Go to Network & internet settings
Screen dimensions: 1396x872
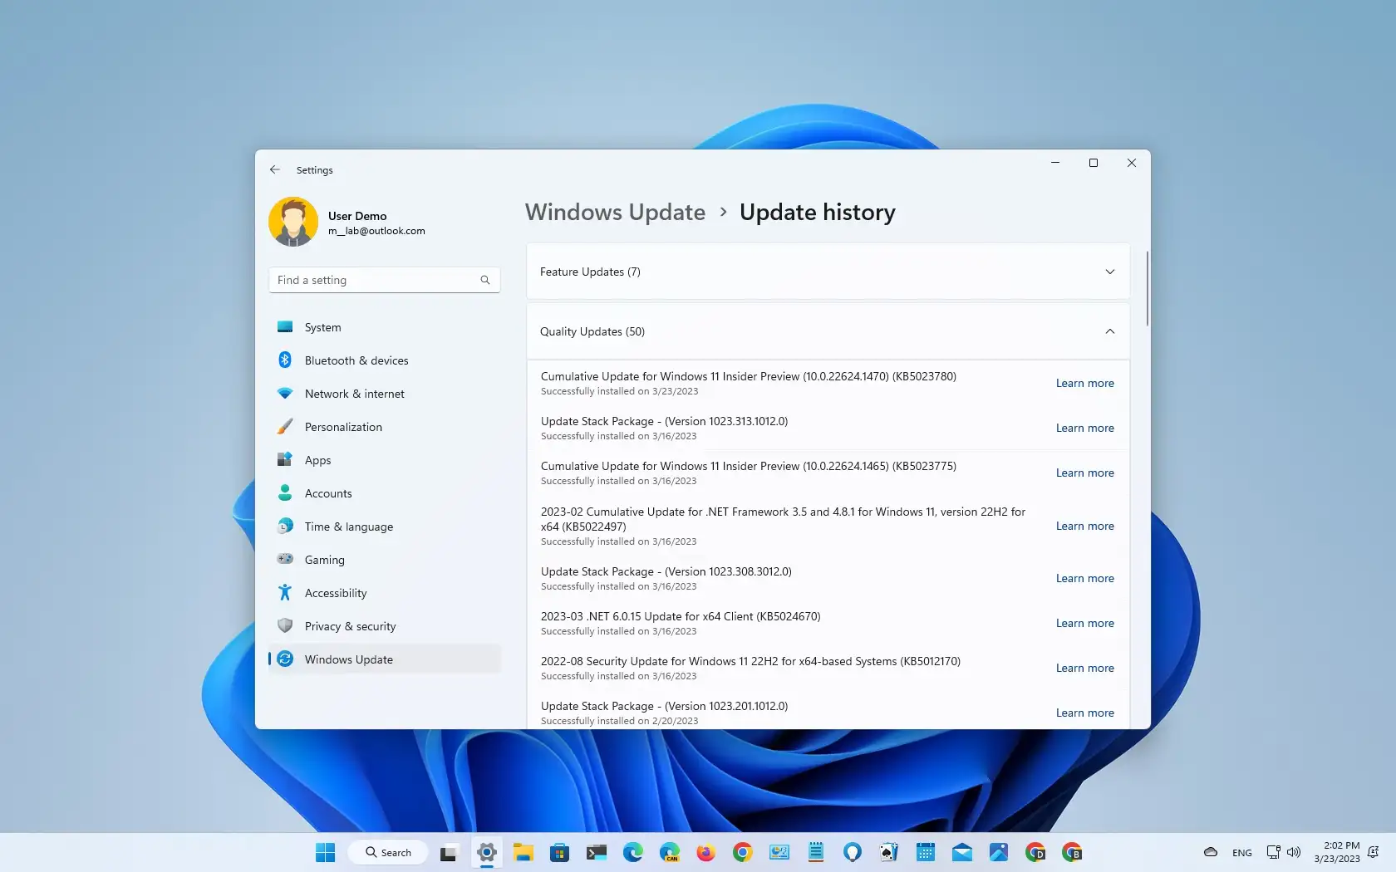click(x=385, y=394)
